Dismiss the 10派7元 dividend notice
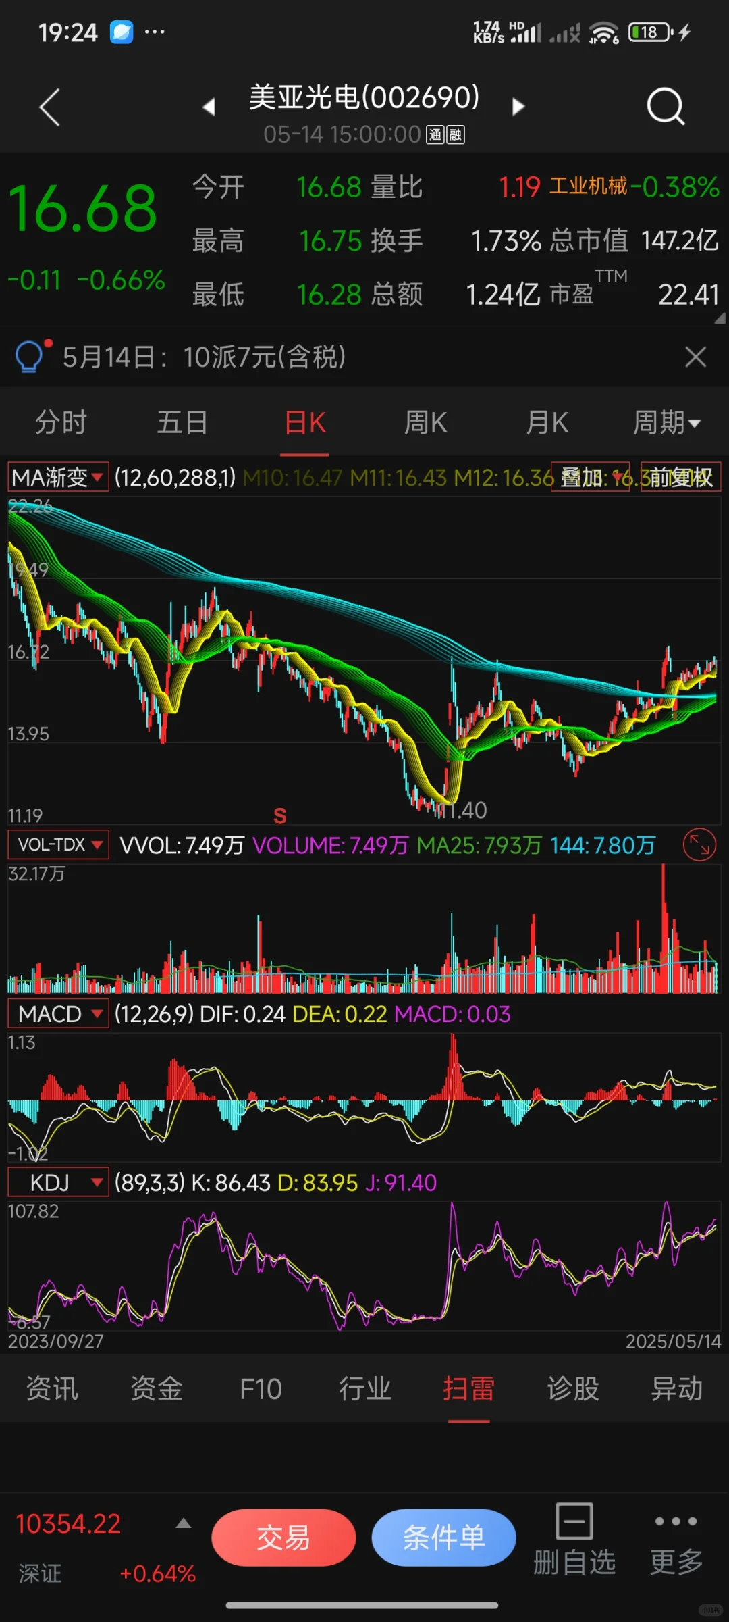The image size is (729, 1622). (x=695, y=356)
